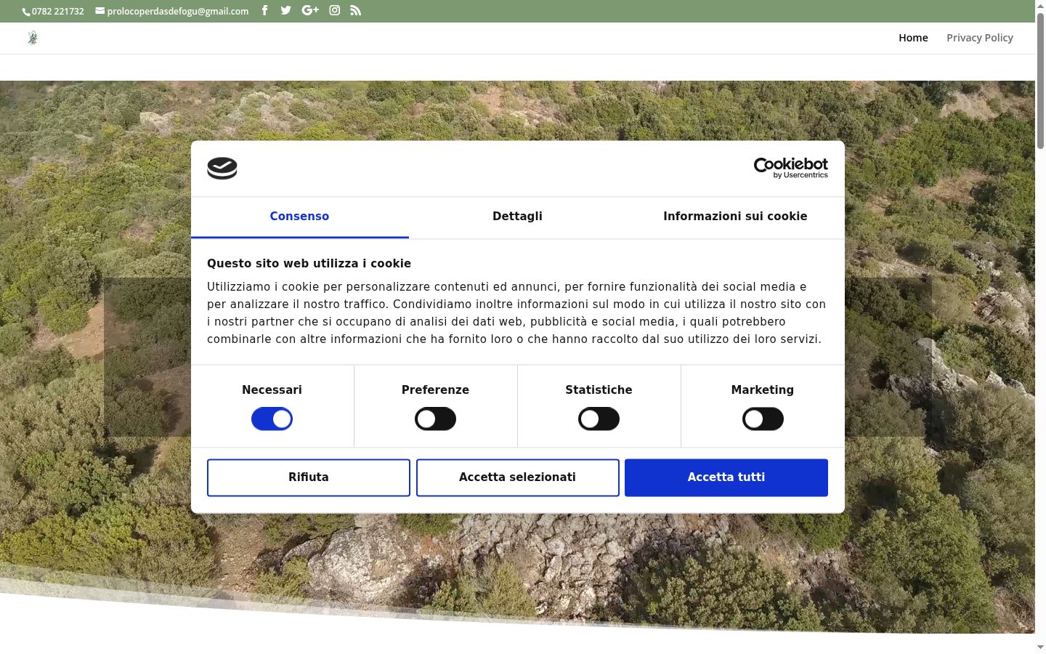Click the phone number 0782 221732
The image size is (1046, 654).
click(54, 11)
